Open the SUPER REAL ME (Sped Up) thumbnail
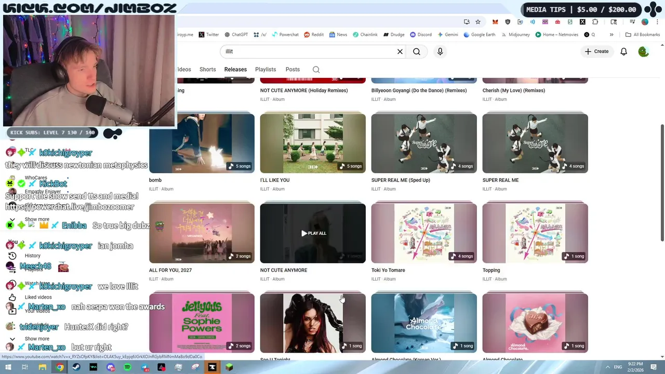 [x=424, y=143]
